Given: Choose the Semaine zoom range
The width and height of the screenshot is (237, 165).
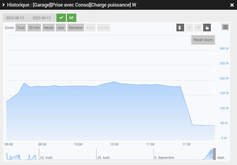Looking at the screenshot, I should [75, 27].
